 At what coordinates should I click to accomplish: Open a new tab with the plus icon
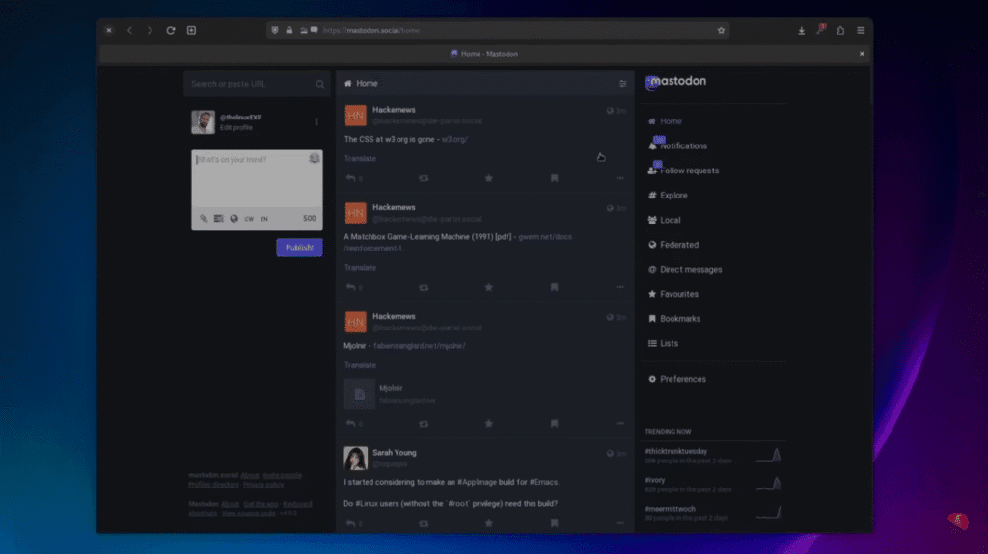[x=192, y=30]
